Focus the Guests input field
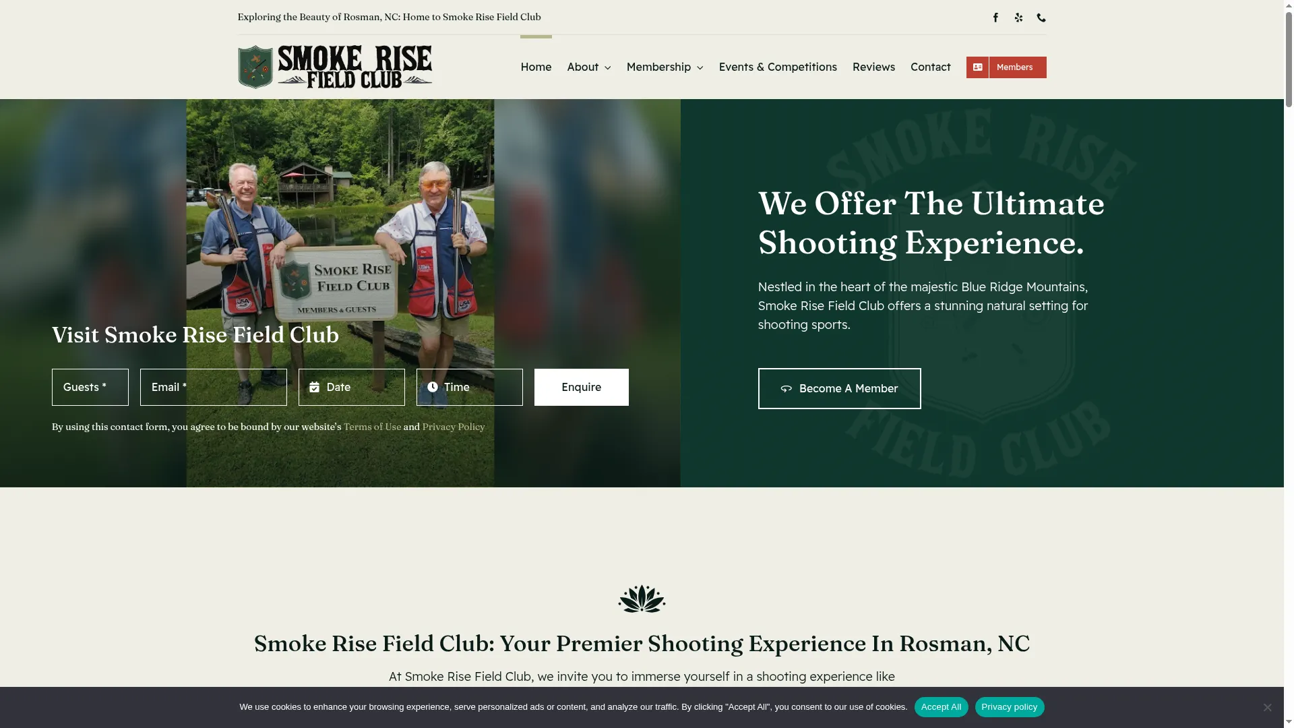1294x728 pixels. tap(90, 388)
